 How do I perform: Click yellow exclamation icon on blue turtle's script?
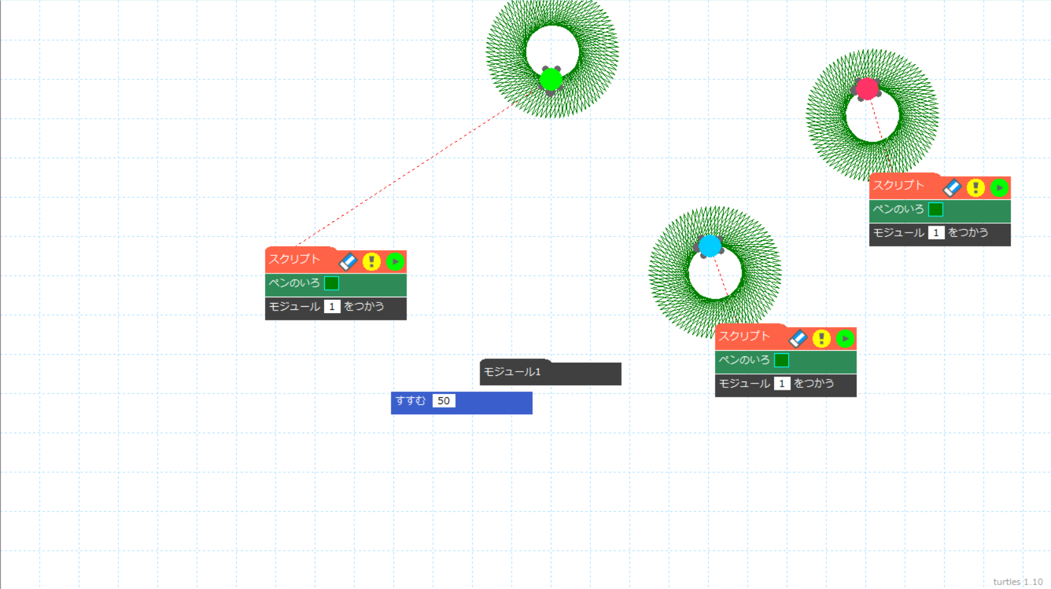click(821, 339)
